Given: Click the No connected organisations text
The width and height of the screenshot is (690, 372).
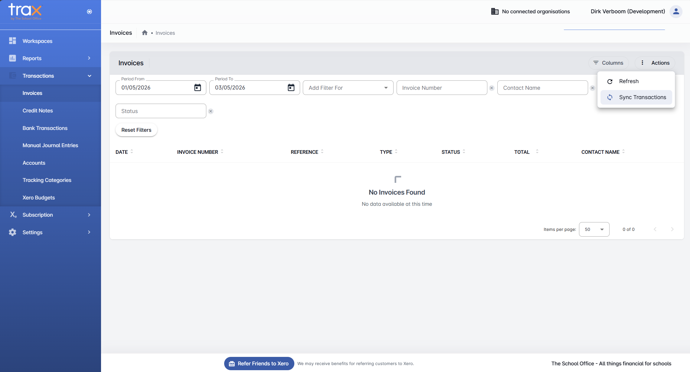Looking at the screenshot, I should click(536, 11).
